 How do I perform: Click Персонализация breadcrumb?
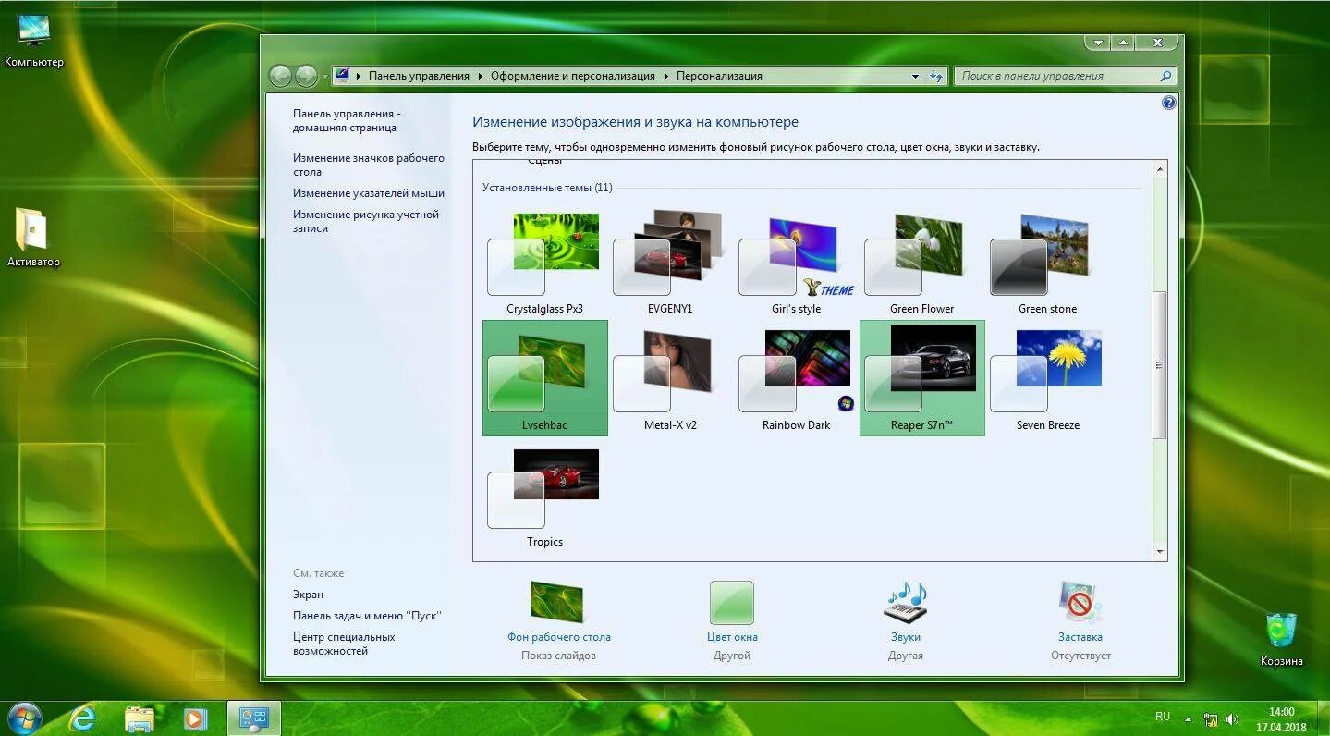point(719,76)
